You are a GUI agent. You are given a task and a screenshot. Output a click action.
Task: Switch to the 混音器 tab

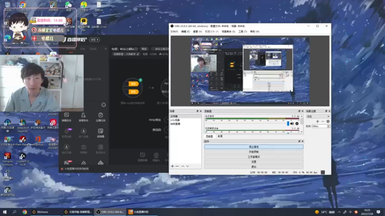[209, 136]
